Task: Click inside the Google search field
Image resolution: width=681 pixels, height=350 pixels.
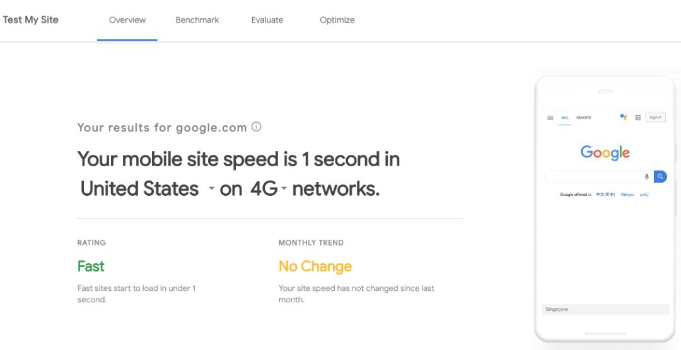Action: click(x=593, y=177)
